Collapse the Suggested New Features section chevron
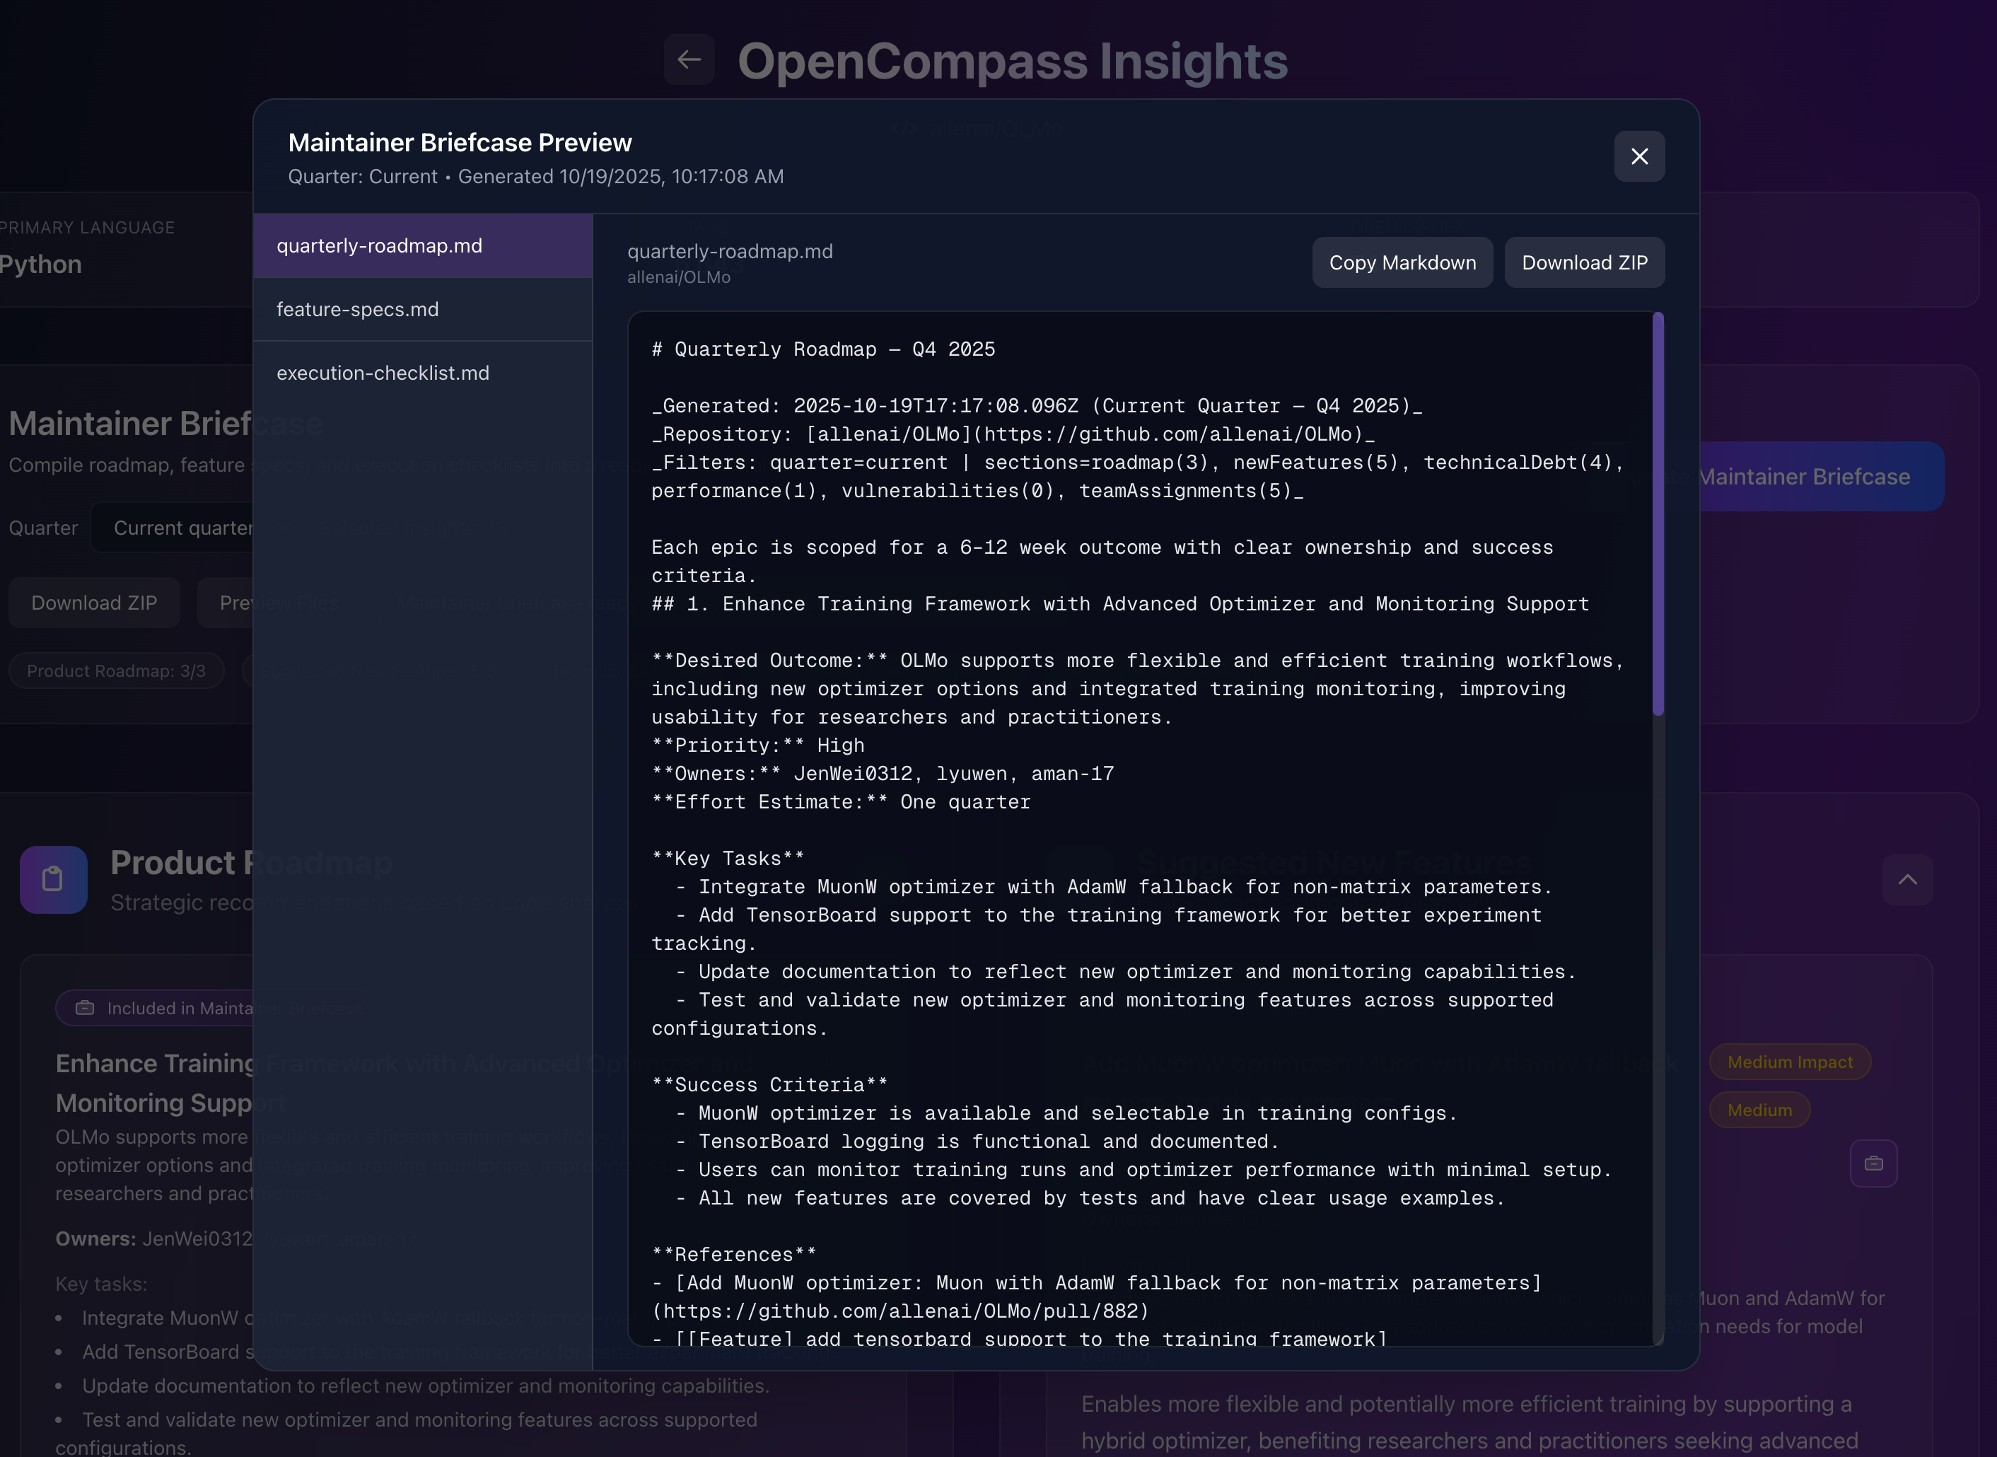 pos(1906,879)
